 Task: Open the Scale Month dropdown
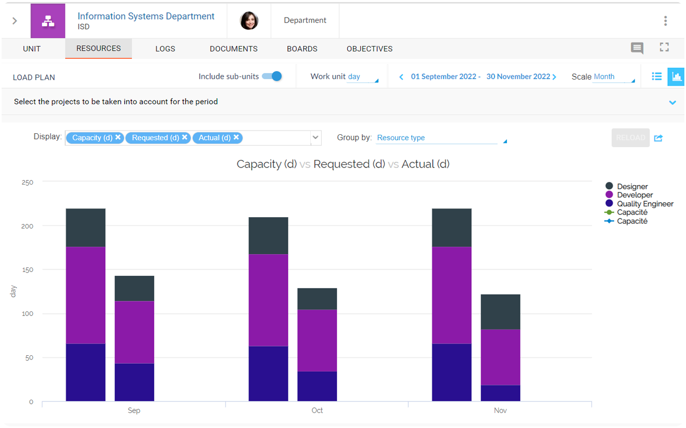point(613,77)
